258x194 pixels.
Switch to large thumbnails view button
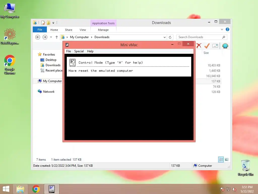[x=227, y=159]
